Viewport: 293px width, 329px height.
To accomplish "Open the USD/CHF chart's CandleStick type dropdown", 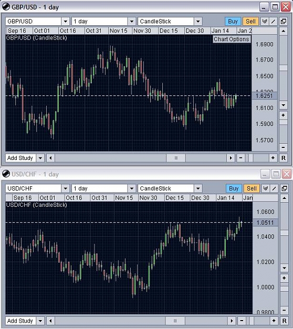I will 198,188.
